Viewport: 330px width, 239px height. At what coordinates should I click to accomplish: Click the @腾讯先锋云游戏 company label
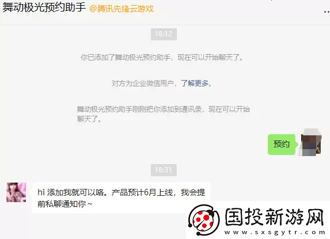click(122, 9)
